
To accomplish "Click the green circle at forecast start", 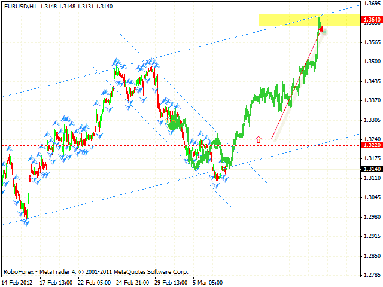I will point(174,125).
